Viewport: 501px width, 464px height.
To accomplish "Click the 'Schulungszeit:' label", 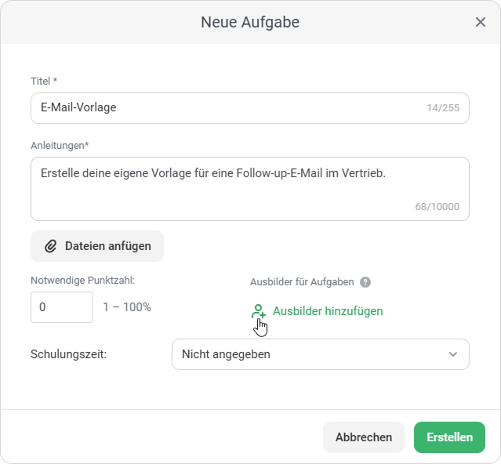I will (x=68, y=354).
